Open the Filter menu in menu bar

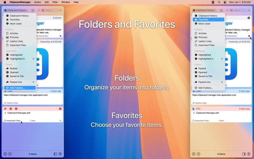coord(55,2)
